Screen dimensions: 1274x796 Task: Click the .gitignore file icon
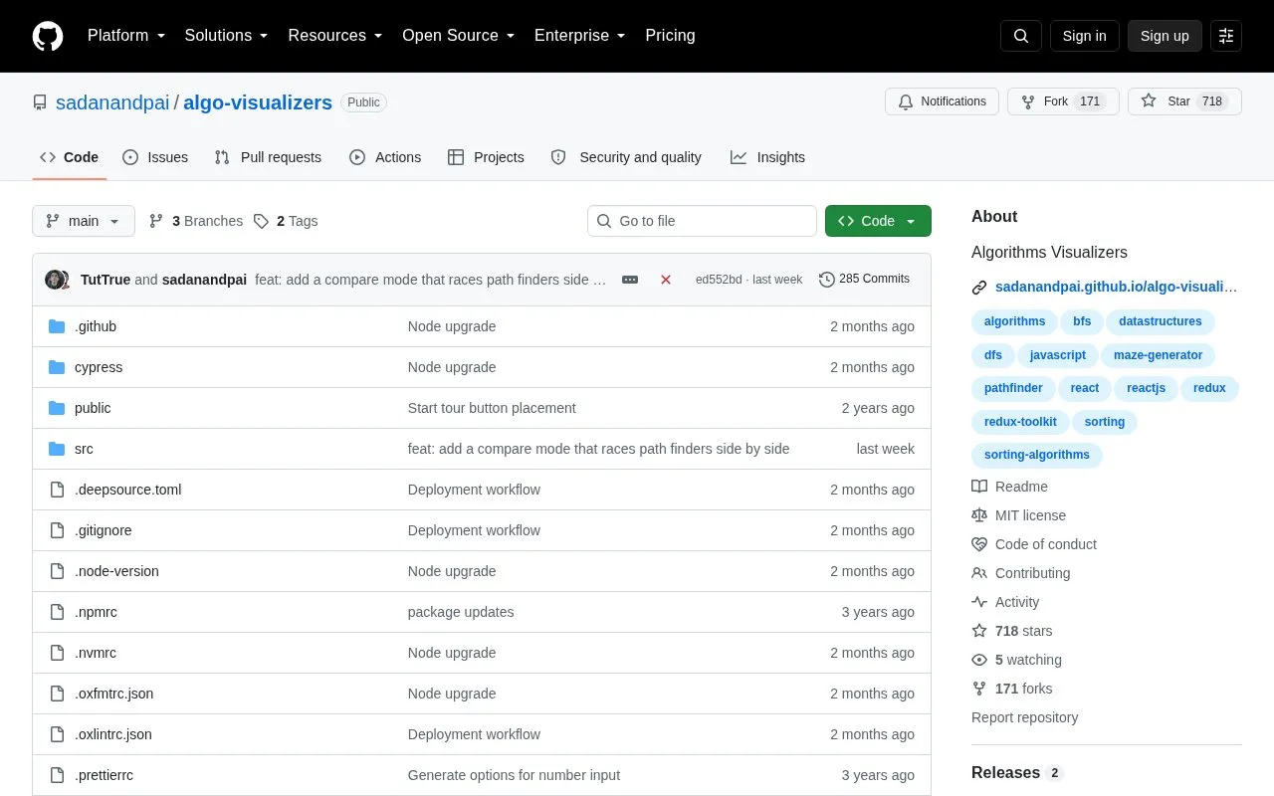57,530
